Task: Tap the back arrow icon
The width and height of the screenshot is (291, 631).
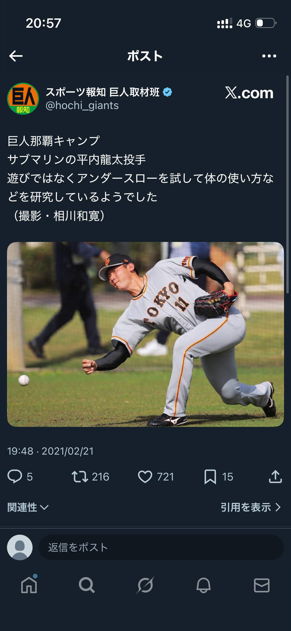Action: click(x=16, y=56)
